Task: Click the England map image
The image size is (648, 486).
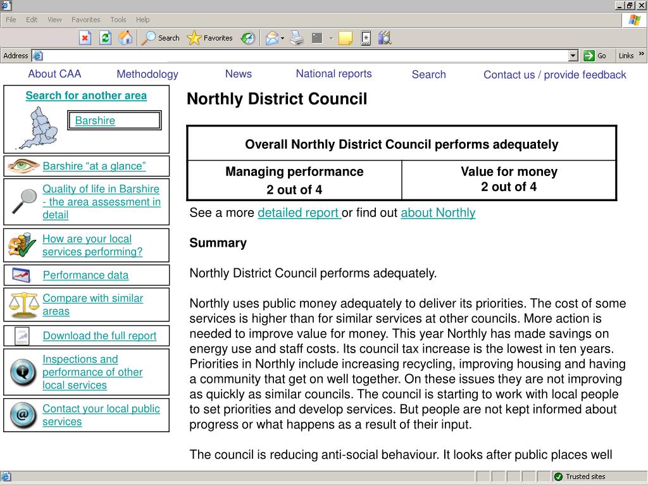Action: point(38,128)
